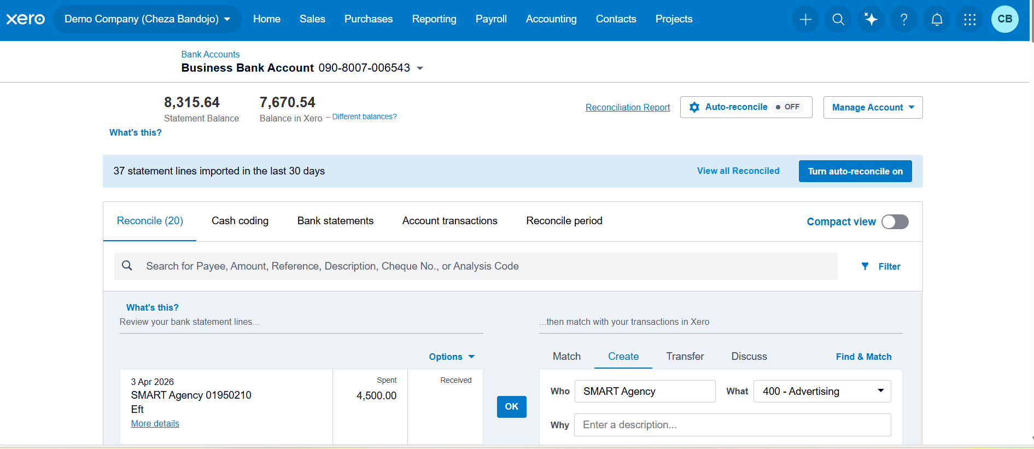Viewport: 1034px width, 449px height.
Task: Expand the Options dropdown
Action: [452, 357]
